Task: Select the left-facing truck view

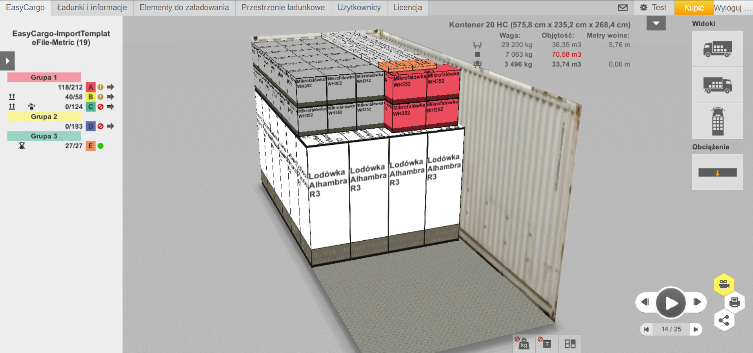Action: [717, 49]
